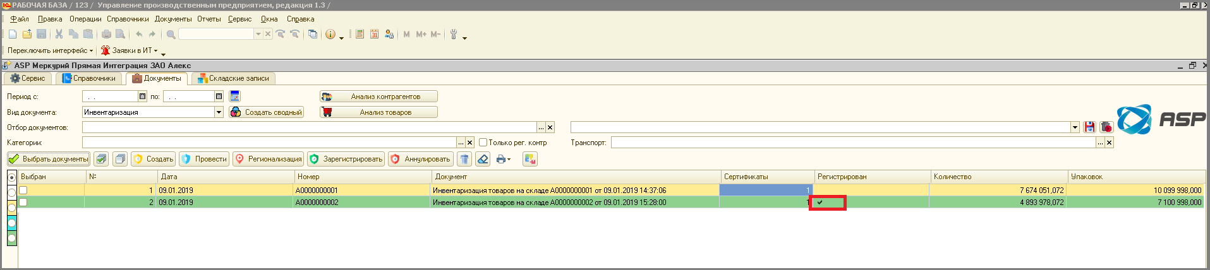Select the yellow-background radio button
The height and width of the screenshot is (270, 1210).
pos(12,208)
